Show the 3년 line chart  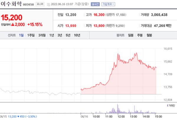point(60,35)
